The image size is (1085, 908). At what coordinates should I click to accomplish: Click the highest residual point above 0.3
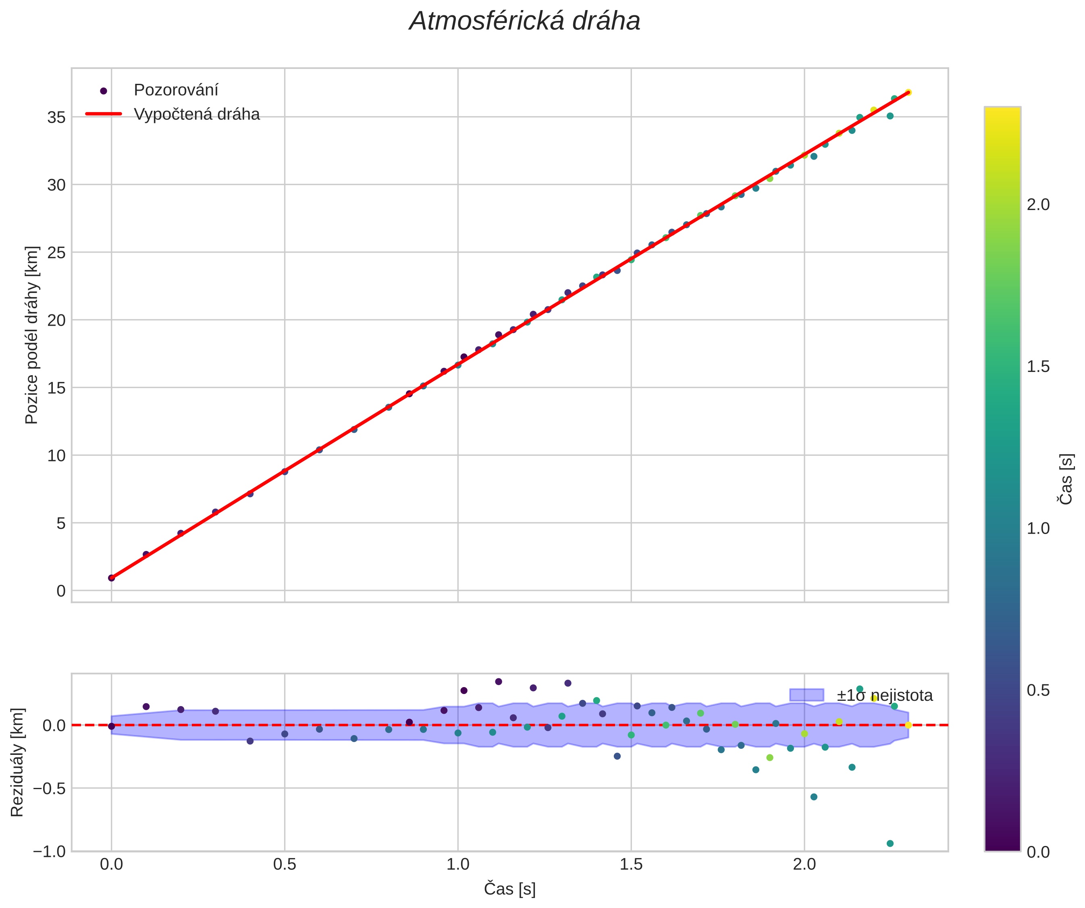499,681
